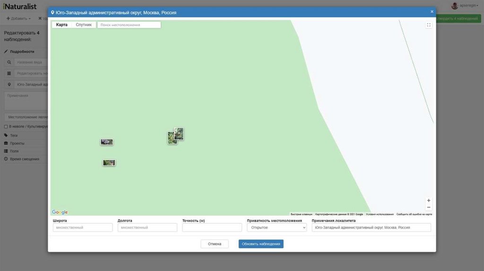Expand Поля section in sidebar
This screenshot has width=484, height=271.
(14, 151)
